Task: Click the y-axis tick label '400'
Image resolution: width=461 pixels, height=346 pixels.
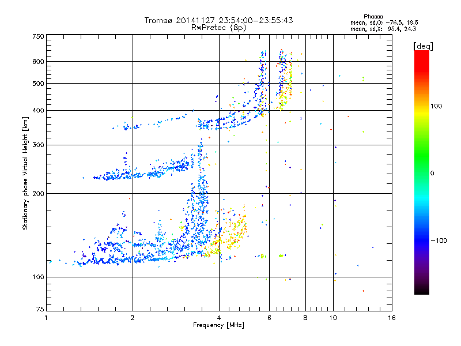Action: pyautogui.click(x=39, y=111)
